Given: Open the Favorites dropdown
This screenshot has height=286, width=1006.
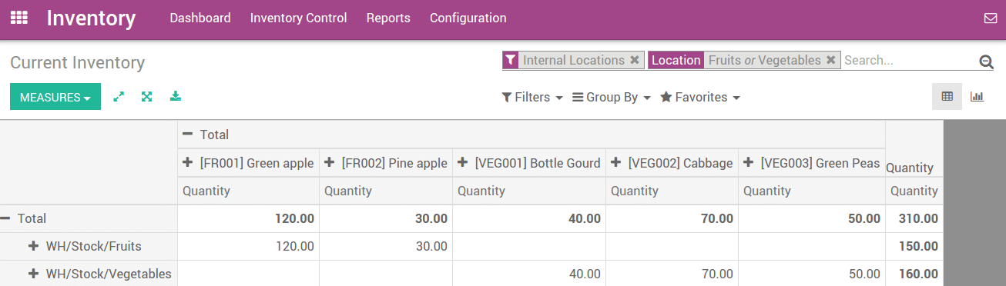Looking at the screenshot, I should [x=700, y=98].
